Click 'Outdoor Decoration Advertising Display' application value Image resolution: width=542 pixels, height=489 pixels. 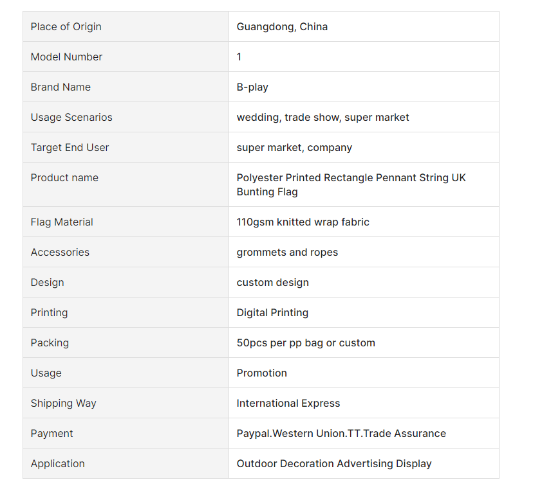tap(333, 463)
